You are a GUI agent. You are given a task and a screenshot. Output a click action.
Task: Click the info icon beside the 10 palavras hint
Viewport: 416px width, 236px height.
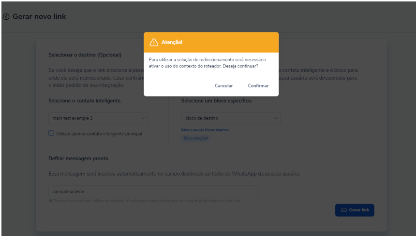(x=50, y=201)
